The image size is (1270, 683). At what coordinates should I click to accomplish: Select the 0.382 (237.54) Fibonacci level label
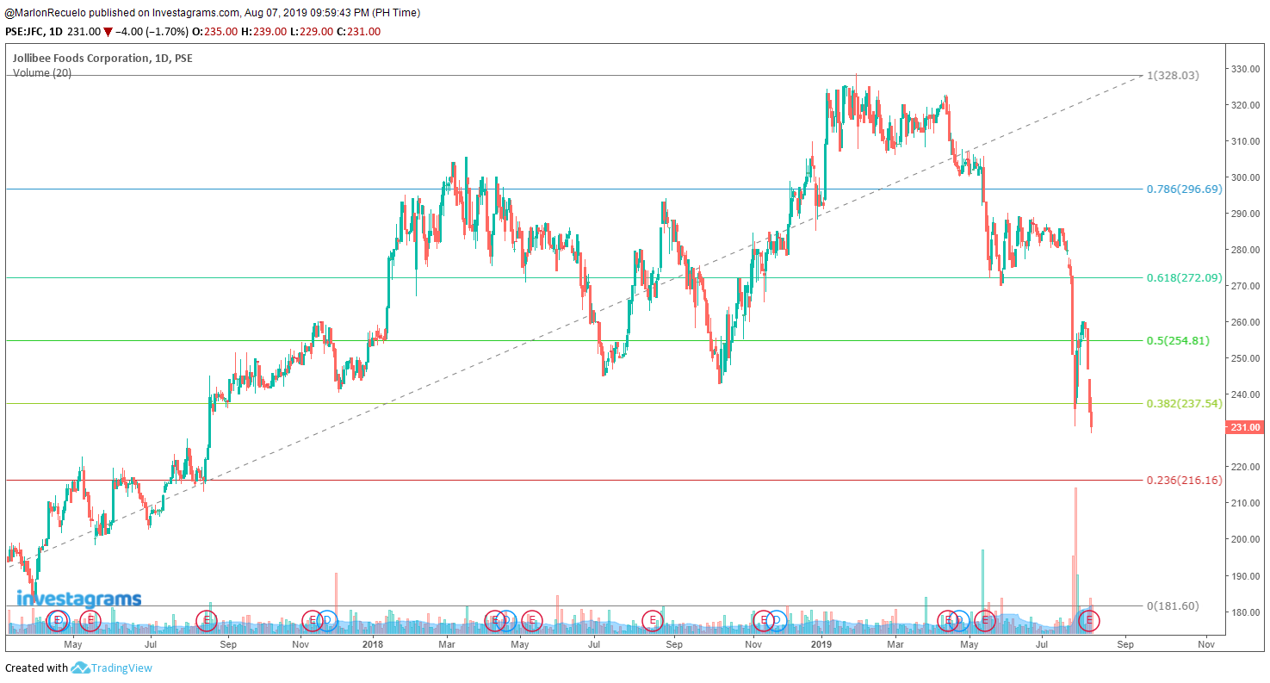(x=1184, y=403)
